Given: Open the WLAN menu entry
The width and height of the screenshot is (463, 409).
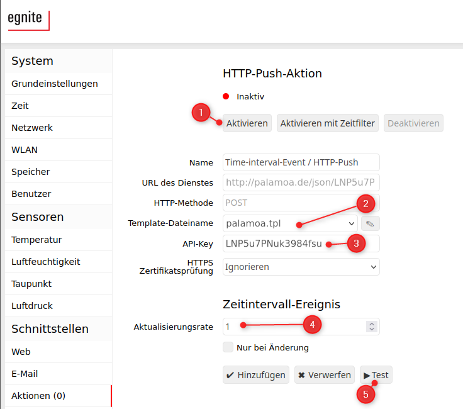Looking at the screenshot, I should coord(24,150).
